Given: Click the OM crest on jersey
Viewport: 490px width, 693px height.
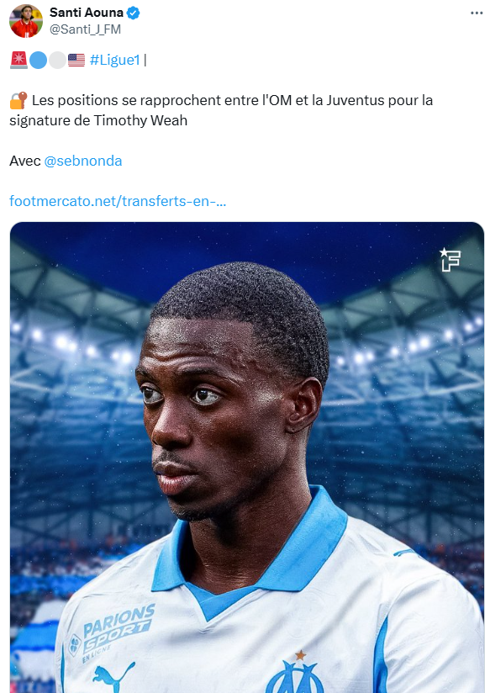Looking at the screenshot, I should click(294, 677).
